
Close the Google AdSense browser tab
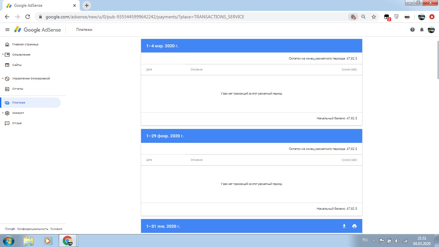point(75,5)
